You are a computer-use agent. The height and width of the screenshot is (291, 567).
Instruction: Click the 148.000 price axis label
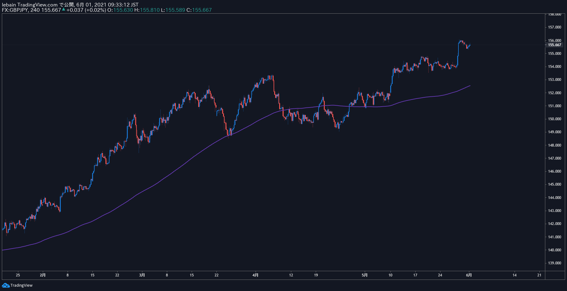[x=555, y=145]
